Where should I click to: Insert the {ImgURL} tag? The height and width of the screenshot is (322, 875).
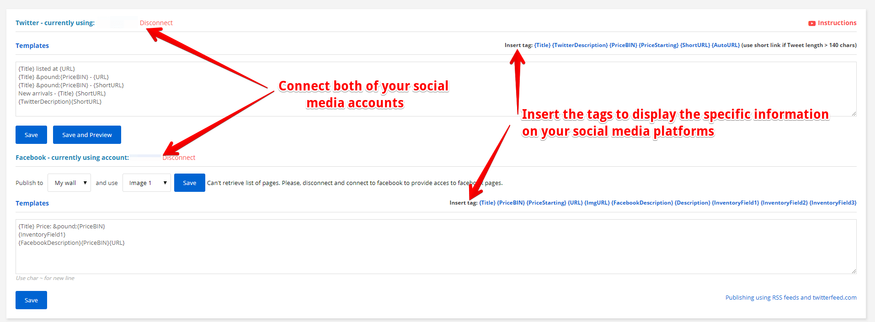(597, 203)
